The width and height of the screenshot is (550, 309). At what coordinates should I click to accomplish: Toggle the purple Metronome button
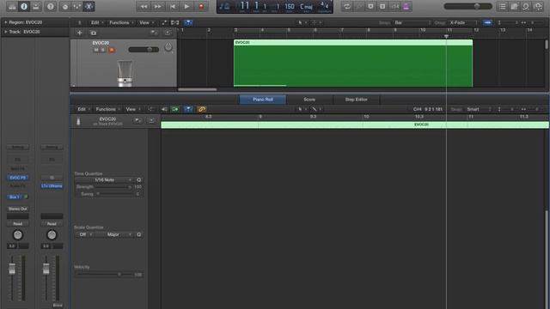pyautogui.click(x=406, y=6)
